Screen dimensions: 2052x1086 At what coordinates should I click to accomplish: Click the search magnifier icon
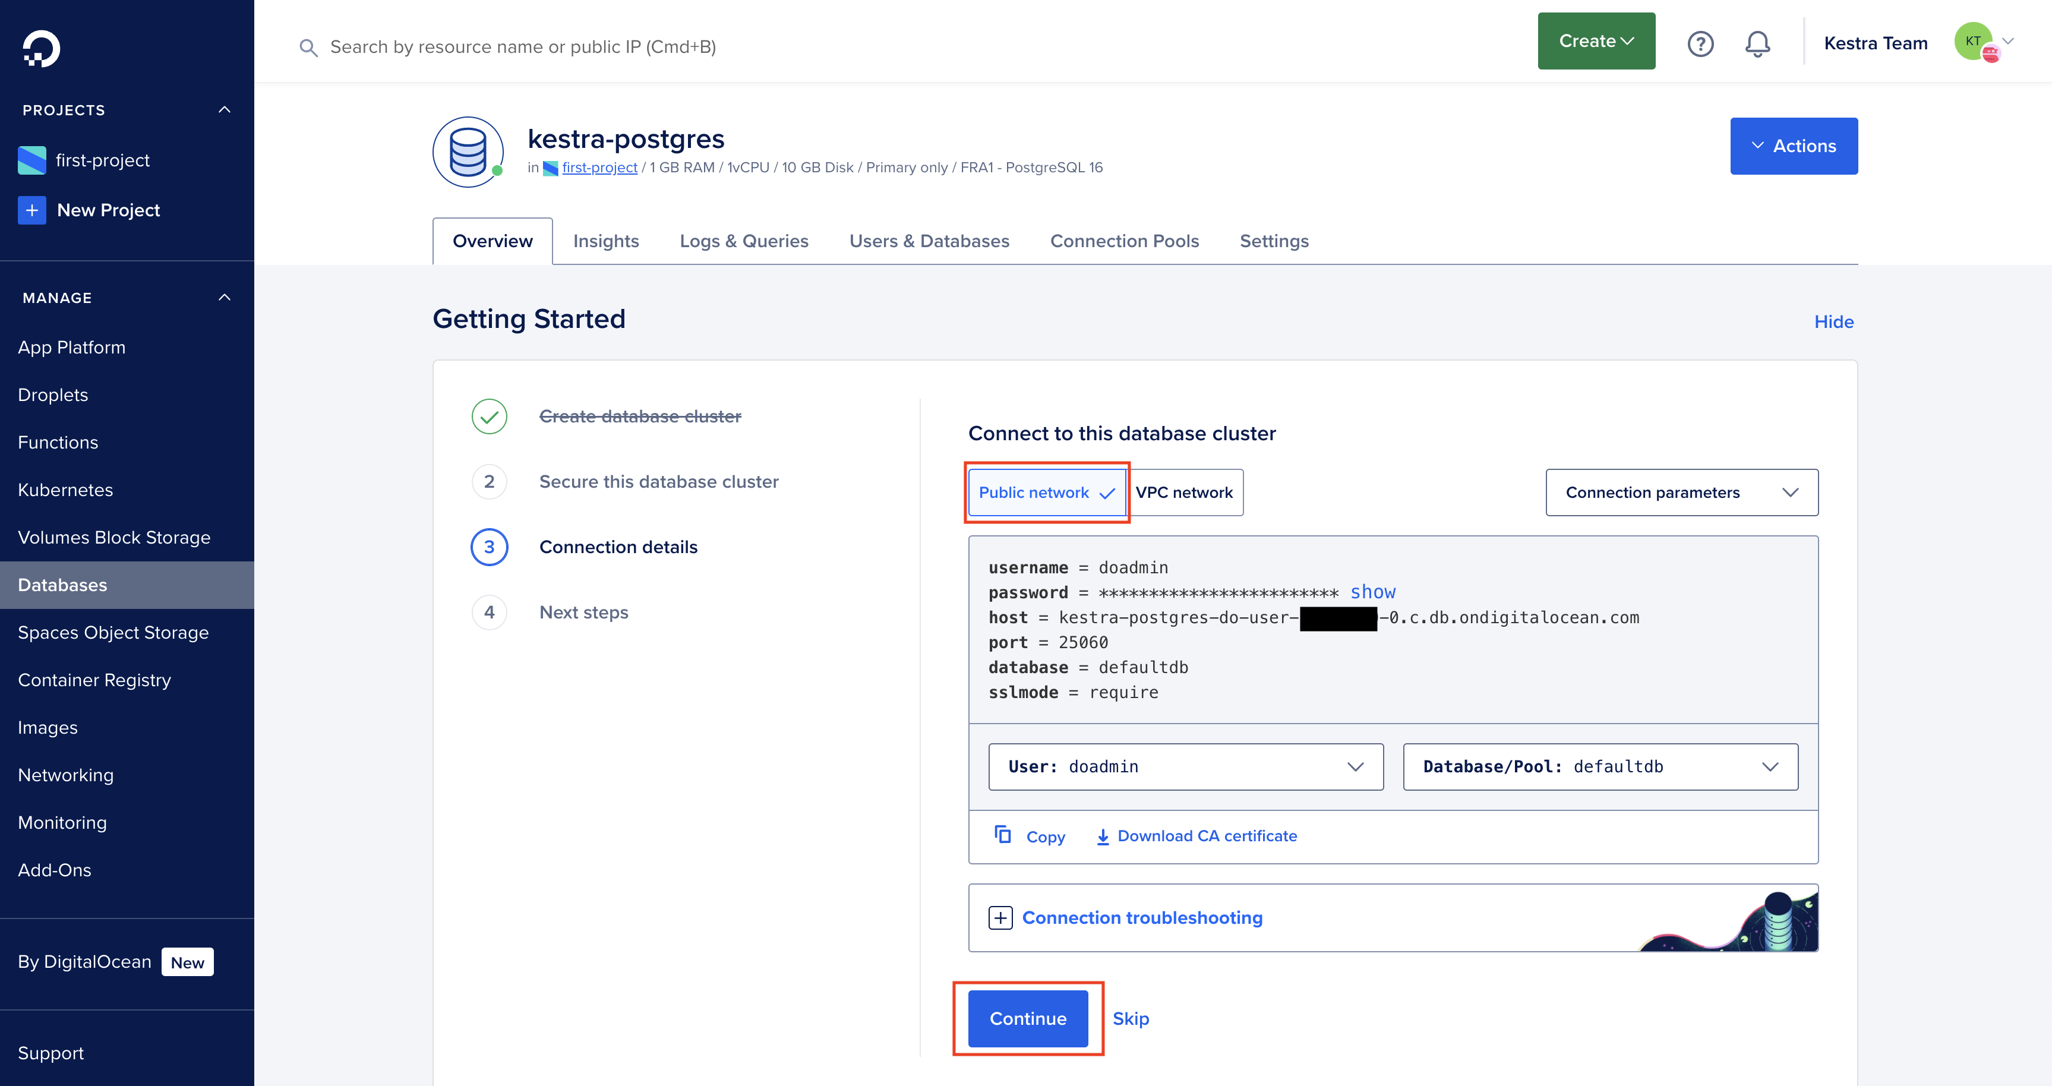click(308, 48)
